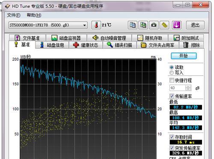This screenshot has height=159, width=214.
Task: Open the 健康状态 health tab
Action: [86, 45]
